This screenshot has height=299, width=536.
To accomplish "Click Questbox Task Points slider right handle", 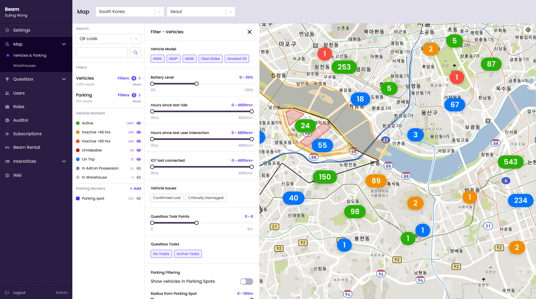I will (x=197, y=223).
